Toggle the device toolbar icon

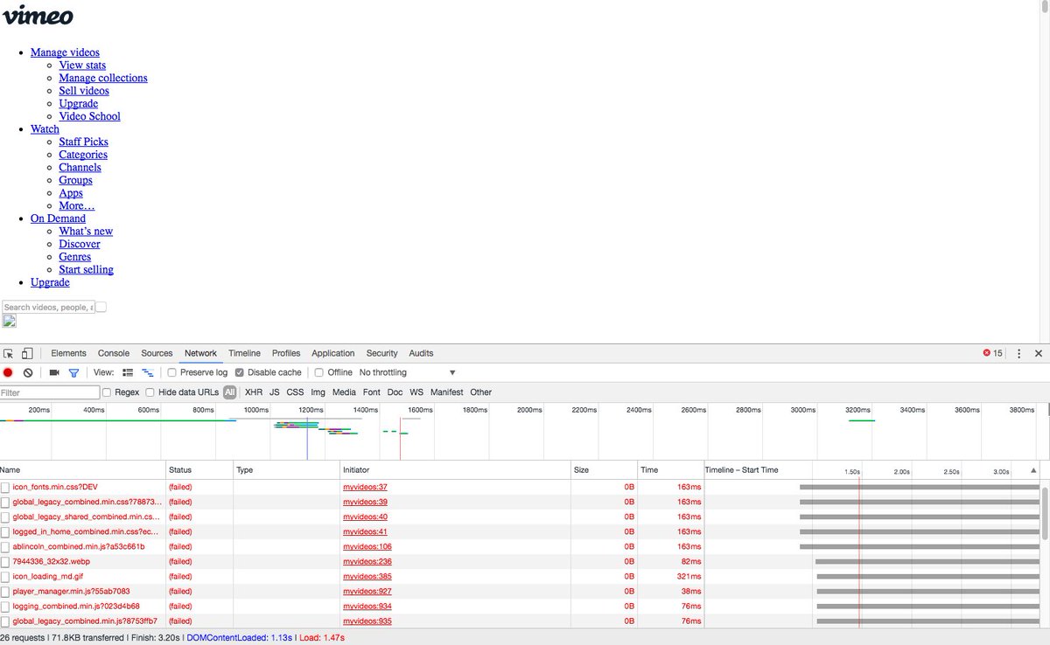27,354
